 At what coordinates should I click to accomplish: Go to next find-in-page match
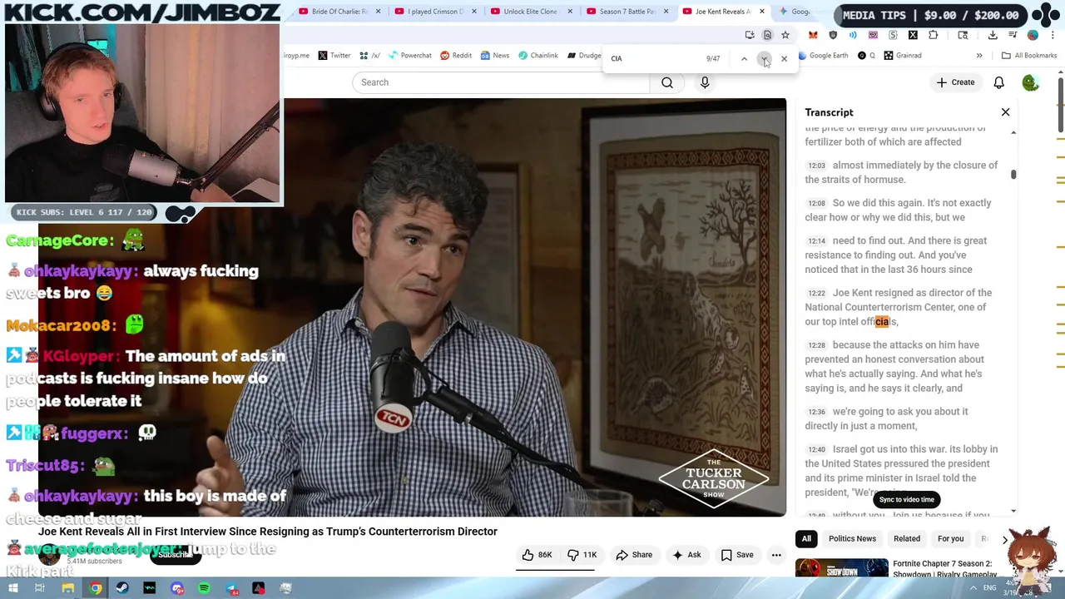(x=764, y=58)
